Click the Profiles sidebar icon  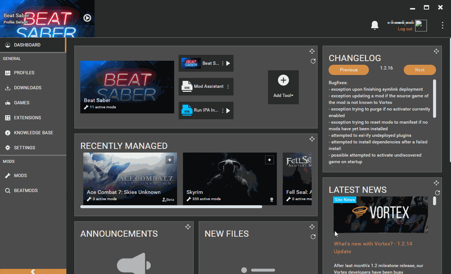pos(7,73)
